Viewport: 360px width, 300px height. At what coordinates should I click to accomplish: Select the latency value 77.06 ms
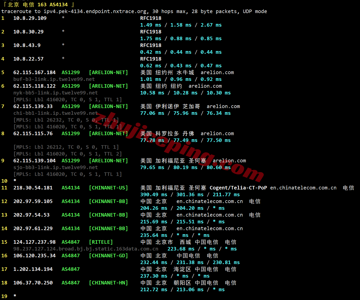coord(152,113)
